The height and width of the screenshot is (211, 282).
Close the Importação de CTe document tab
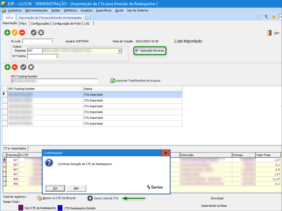86,17
